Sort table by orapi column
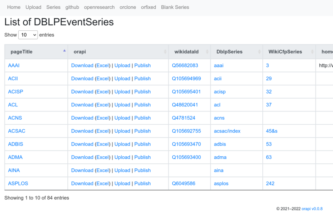The height and width of the screenshot is (217, 333). click(118, 52)
